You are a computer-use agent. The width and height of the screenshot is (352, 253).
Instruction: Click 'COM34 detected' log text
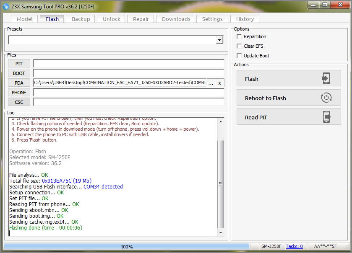103,187
